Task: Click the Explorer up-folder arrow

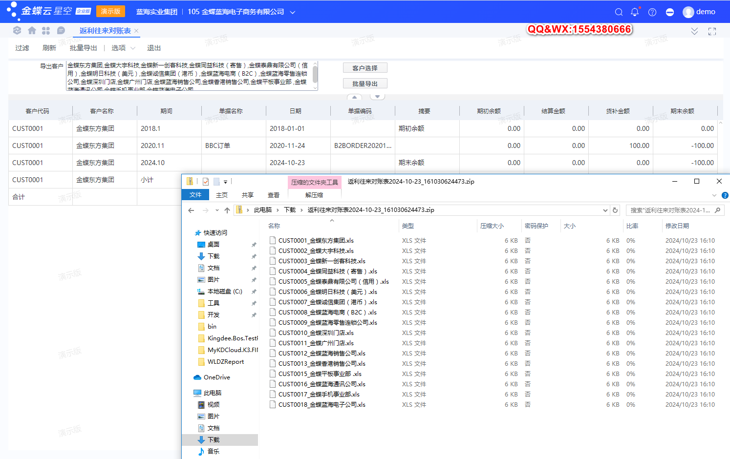Action: tap(227, 210)
